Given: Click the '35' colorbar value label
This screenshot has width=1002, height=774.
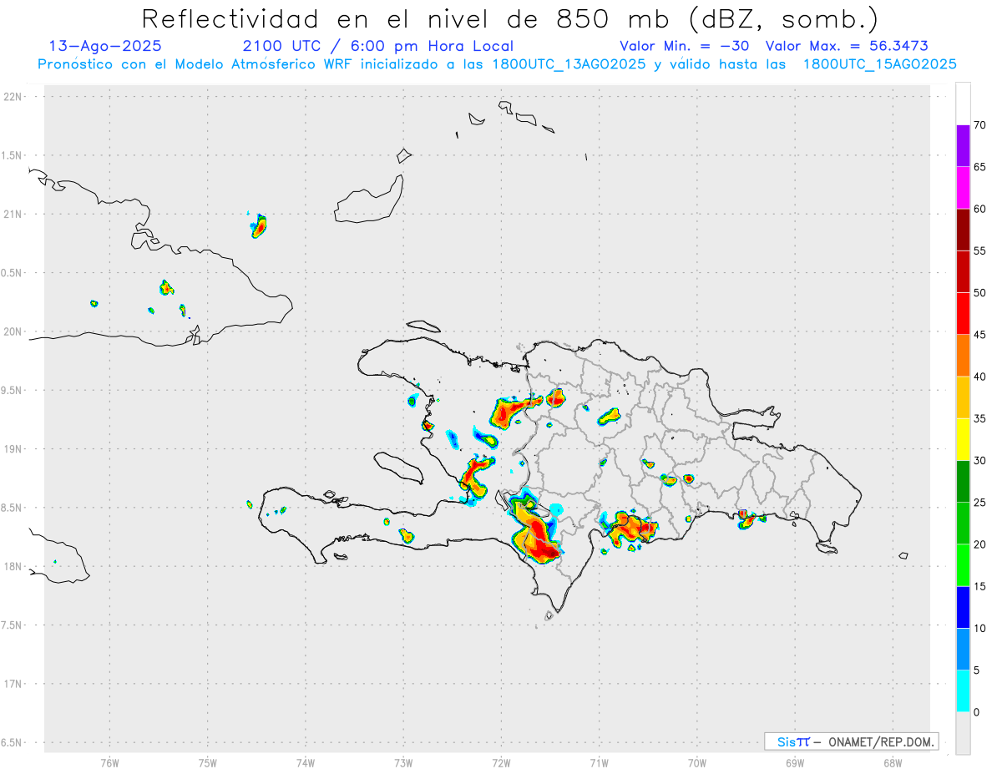Looking at the screenshot, I should (x=979, y=418).
